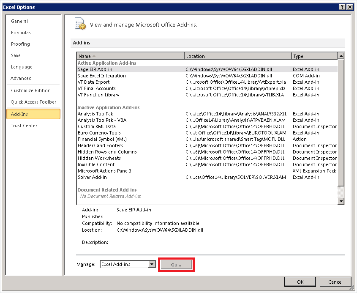This screenshot has height=293, width=357.
Task: Select the VT Function Library add-in
Action: click(207, 95)
